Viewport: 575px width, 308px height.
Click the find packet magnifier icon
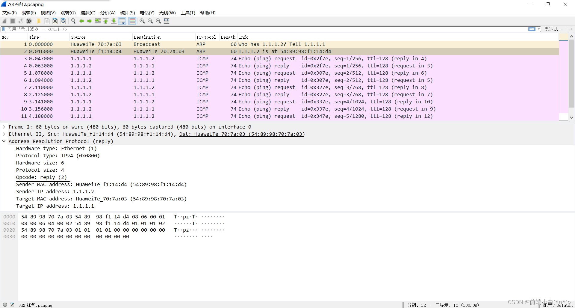point(73,21)
